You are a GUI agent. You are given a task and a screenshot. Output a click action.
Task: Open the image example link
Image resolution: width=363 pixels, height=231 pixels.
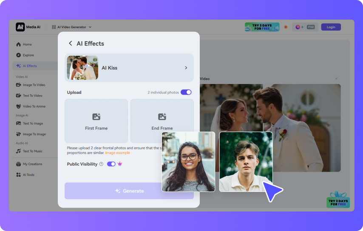tap(118, 153)
